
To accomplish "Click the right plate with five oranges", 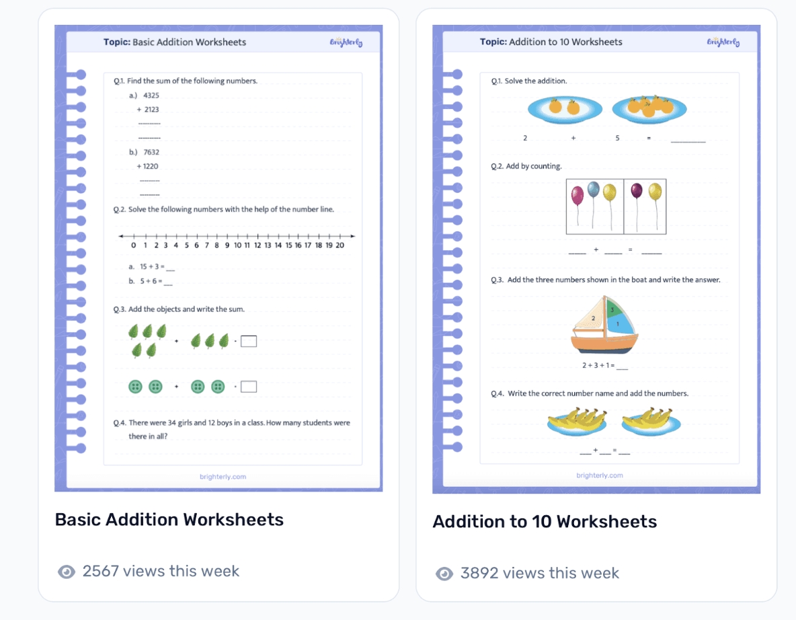I will pyautogui.click(x=649, y=108).
